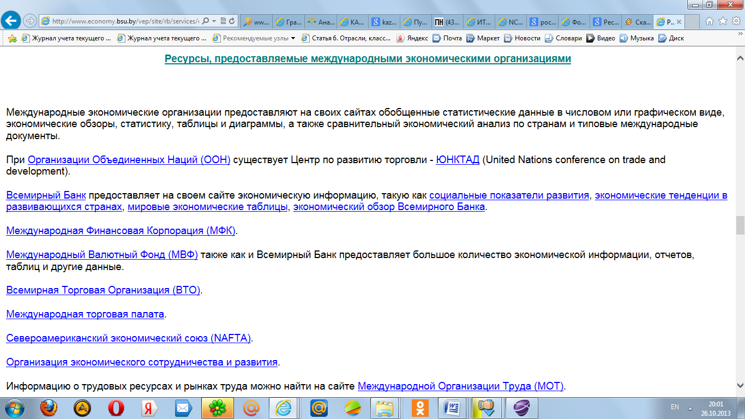The height and width of the screenshot is (419, 745).
Task: Open 'Международной Организации Труда (МОТ)' link
Action: coord(460,386)
